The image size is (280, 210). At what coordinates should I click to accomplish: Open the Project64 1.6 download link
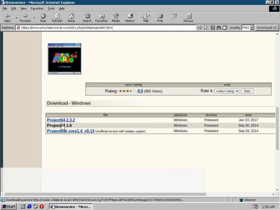coord(59,125)
